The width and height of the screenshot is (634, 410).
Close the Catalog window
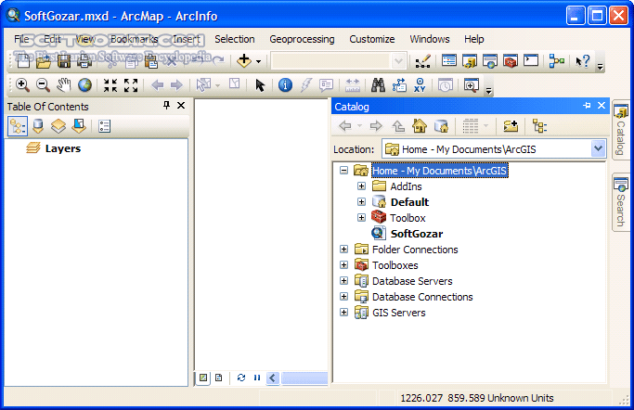click(x=602, y=106)
